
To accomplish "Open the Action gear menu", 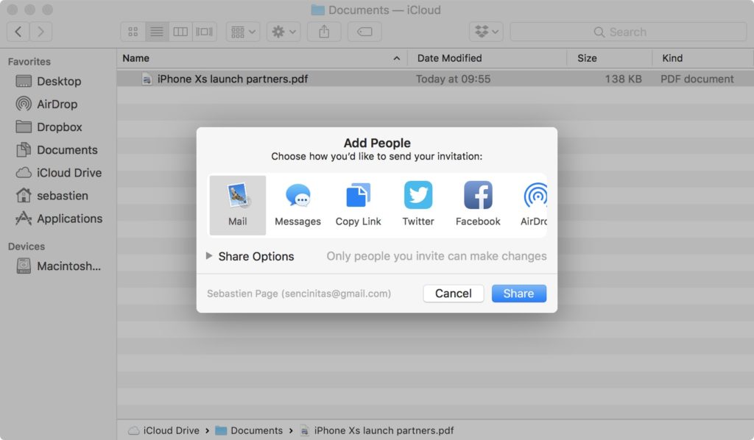I will (283, 32).
